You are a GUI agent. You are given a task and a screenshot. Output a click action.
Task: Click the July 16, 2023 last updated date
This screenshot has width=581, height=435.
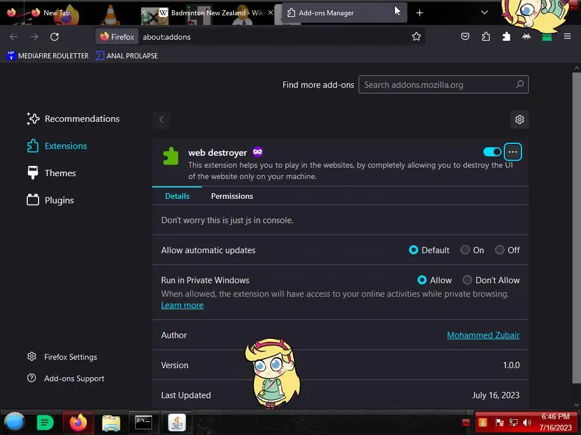click(x=496, y=395)
